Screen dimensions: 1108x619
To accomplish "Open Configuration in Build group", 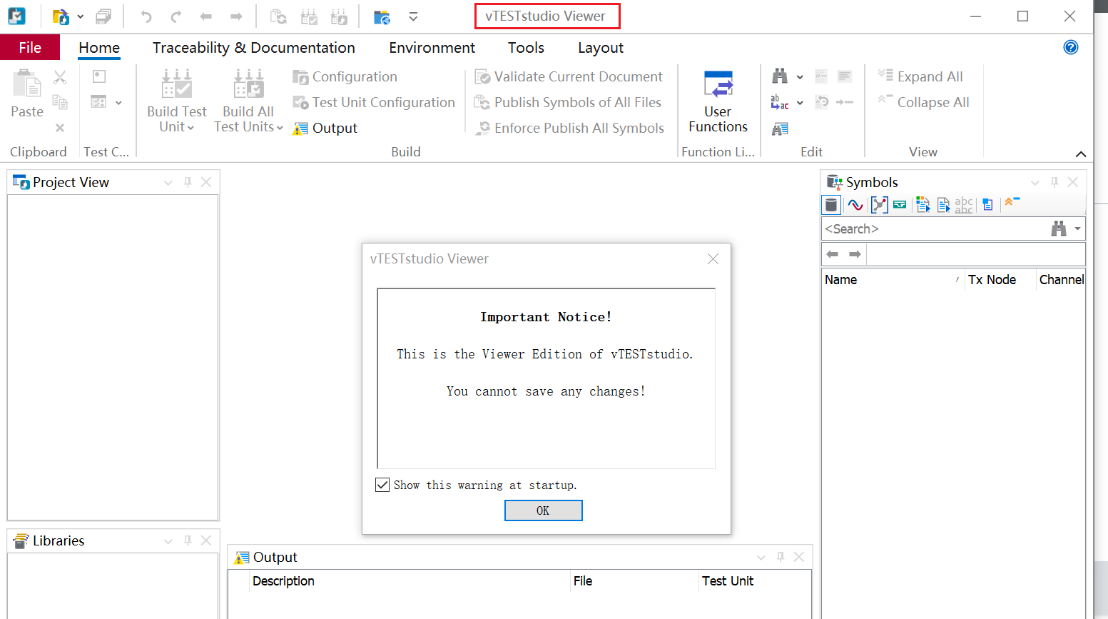I will [x=345, y=76].
